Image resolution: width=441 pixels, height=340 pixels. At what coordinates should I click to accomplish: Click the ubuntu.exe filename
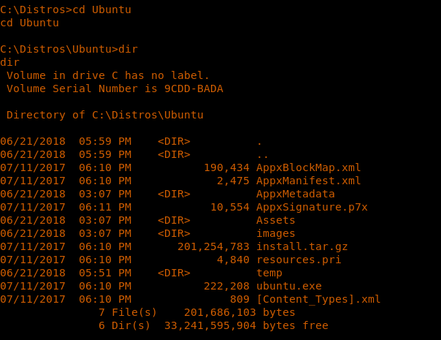pos(288,286)
